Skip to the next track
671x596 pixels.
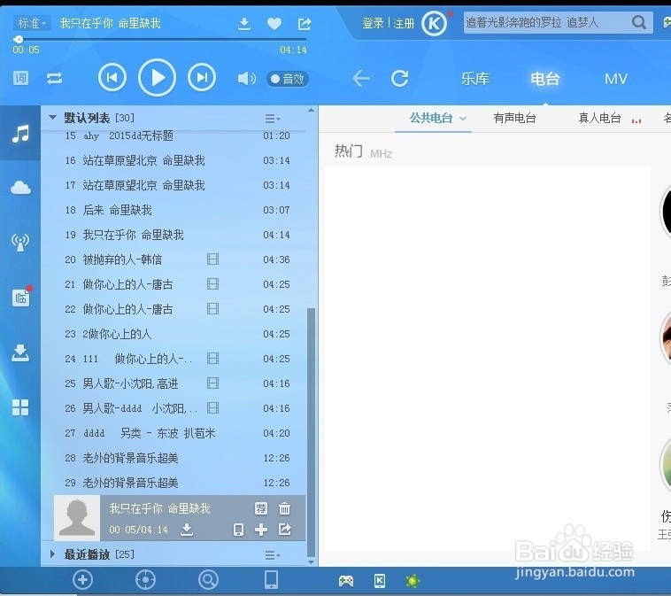(x=202, y=78)
